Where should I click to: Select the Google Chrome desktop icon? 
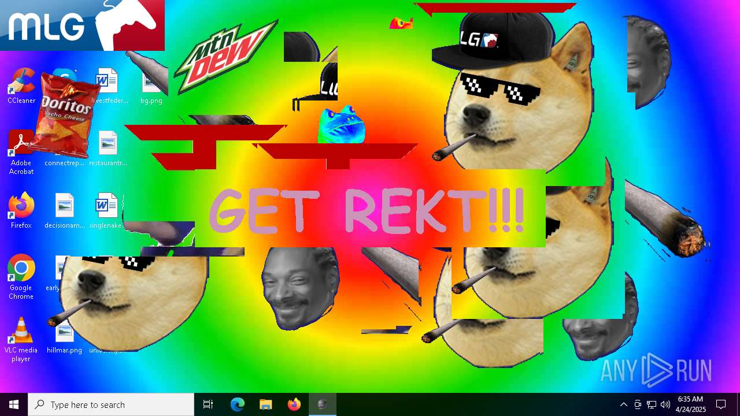tap(21, 277)
